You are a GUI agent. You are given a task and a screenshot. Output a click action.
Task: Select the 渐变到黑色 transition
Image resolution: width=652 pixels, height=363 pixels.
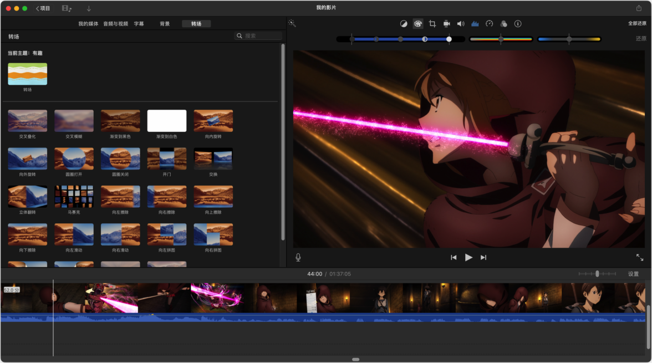[121, 121]
